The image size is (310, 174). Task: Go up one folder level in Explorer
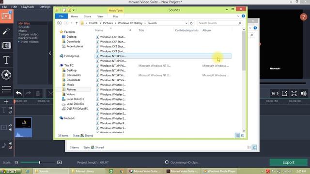tap(77, 23)
